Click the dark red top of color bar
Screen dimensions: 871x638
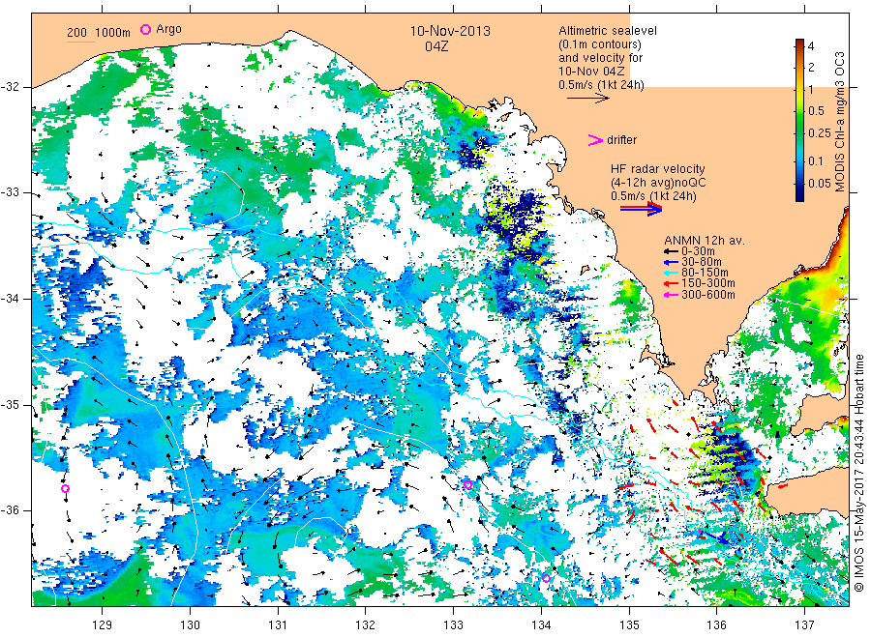click(x=800, y=43)
